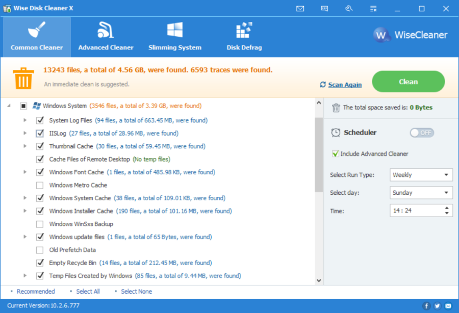Uncheck Temp Files Created by Windows checkbox
The height and width of the screenshot is (313, 459).
click(40, 276)
